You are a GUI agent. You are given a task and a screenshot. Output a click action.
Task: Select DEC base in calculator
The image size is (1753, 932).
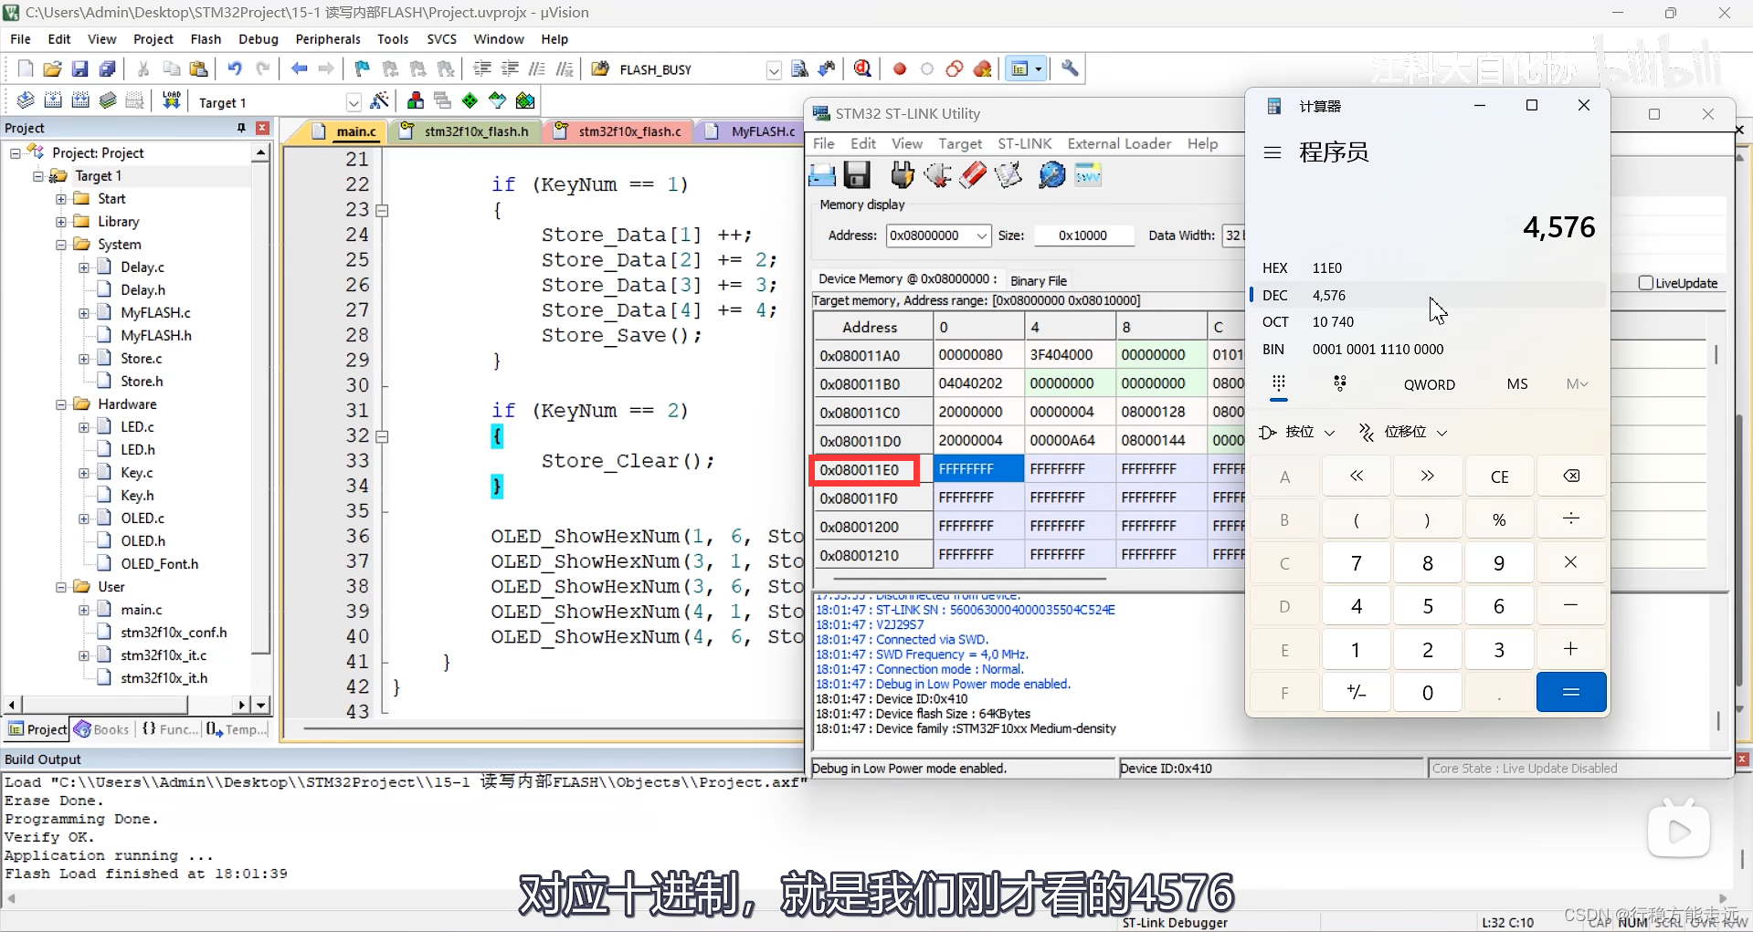click(1426, 295)
